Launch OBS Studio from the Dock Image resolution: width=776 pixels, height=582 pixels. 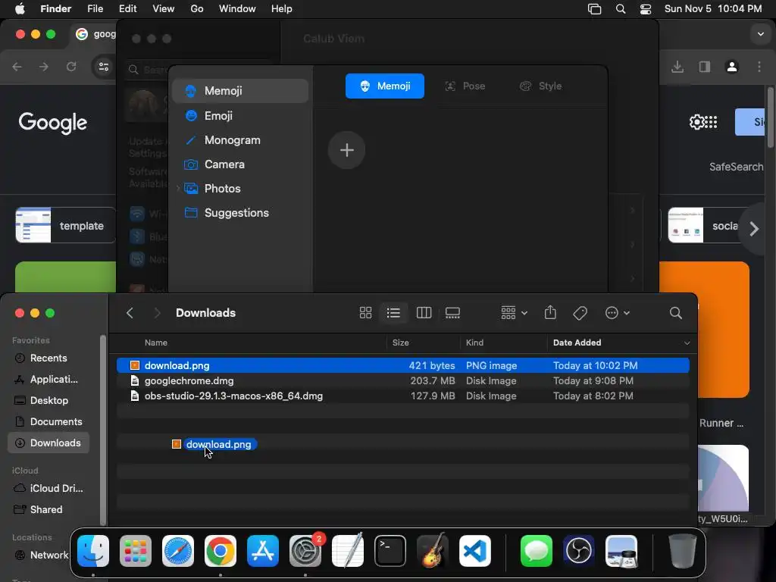[x=578, y=550]
